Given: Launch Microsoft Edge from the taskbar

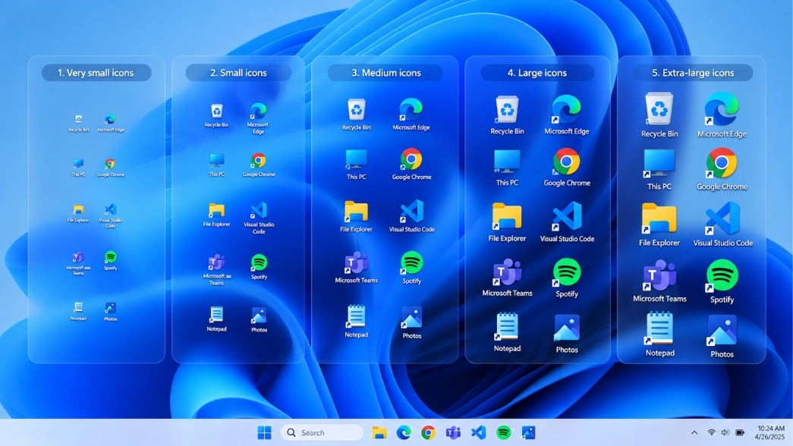Looking at the screenshot, I should (x=404, y=433).
